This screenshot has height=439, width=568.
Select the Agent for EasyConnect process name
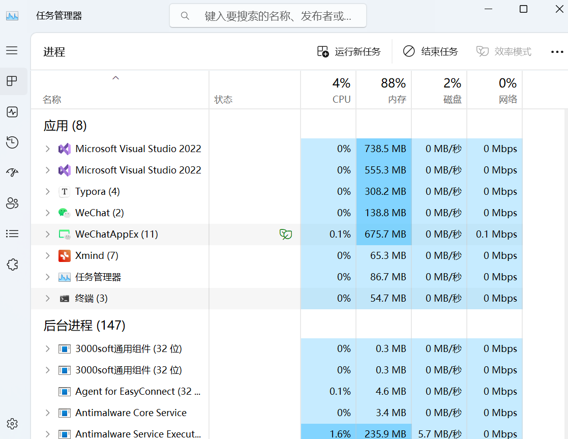tap(138, 392)
